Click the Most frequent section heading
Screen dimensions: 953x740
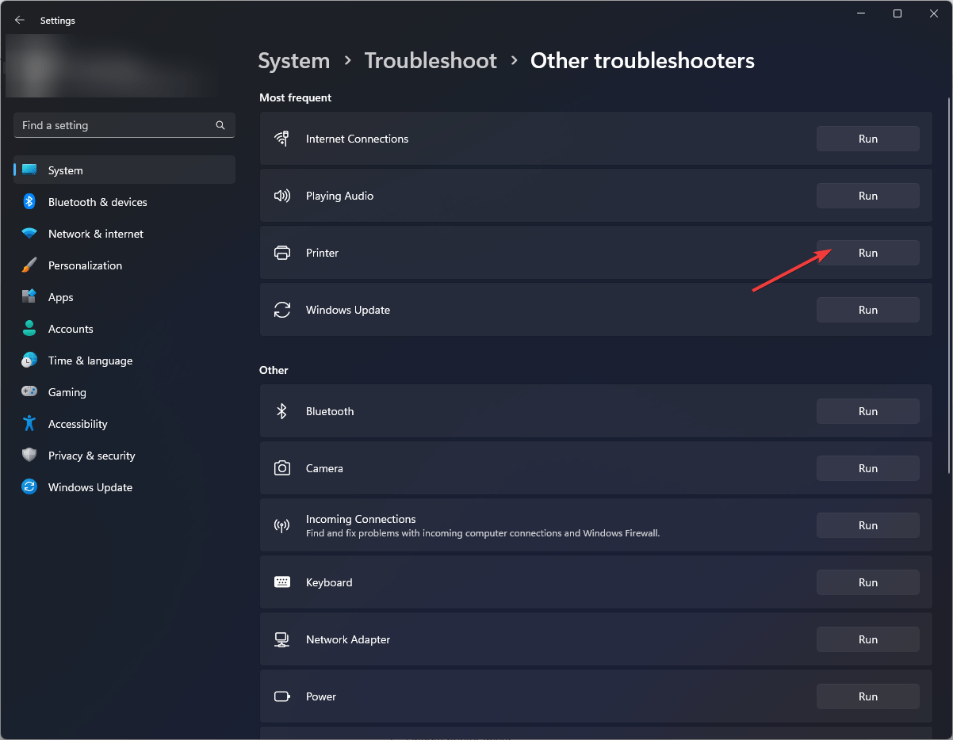click(x=295, y=97)
